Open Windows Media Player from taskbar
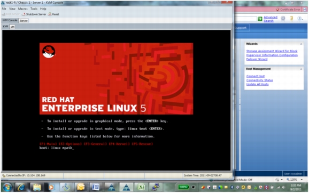 pyautogui.click(x=51, y=187)
